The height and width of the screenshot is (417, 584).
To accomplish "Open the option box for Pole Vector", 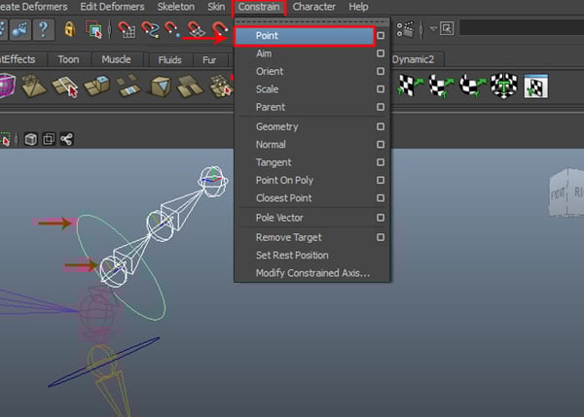I will click(381, 218).
